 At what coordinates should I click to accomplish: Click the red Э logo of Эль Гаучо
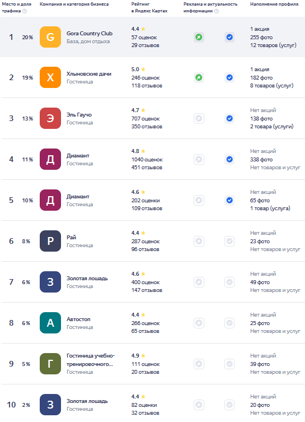click(x=50, y=118)
